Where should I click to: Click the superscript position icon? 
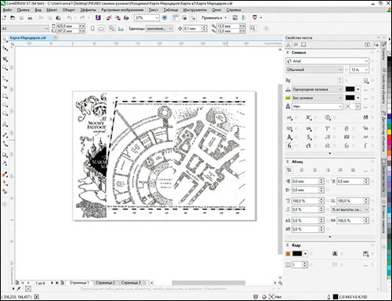308,118
